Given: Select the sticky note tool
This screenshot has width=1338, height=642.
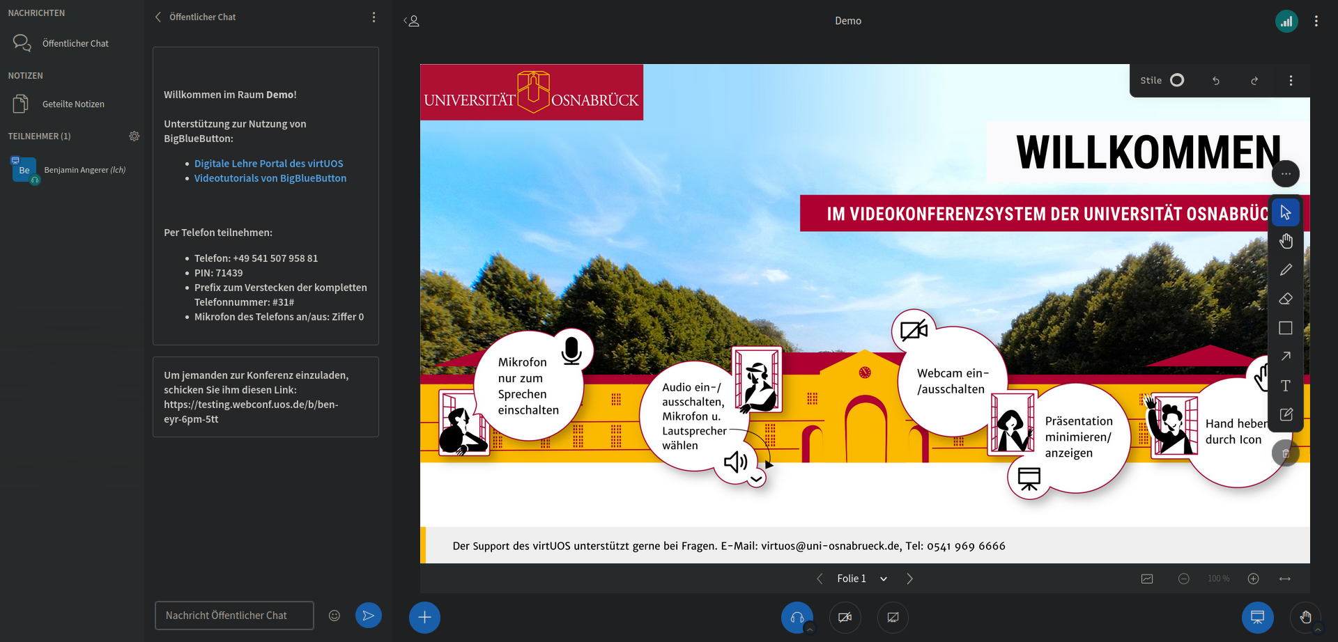Looking at the screenshot, I should tap(1286, 414).
